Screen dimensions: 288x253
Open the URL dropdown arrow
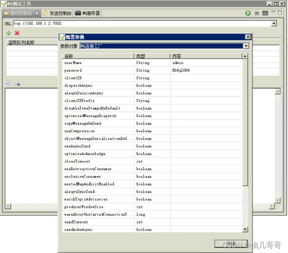click(x=274, y=24)
